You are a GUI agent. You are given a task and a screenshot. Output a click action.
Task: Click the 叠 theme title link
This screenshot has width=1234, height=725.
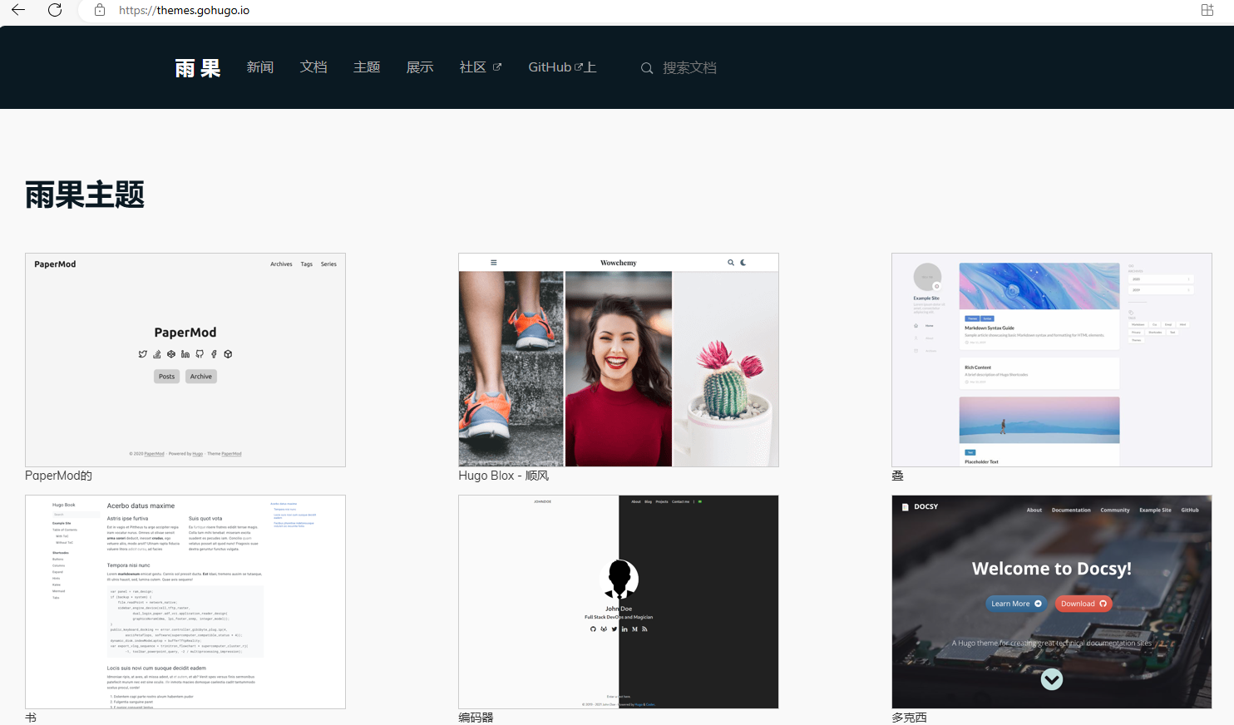click(x=897, y=476)
